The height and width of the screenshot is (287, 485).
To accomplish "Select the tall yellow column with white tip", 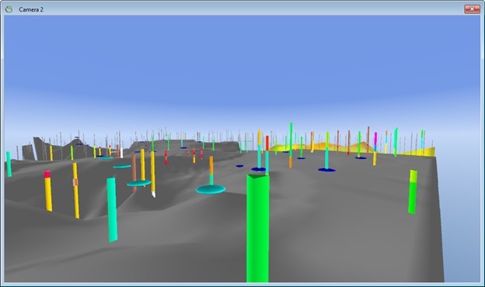I will [x=153, y=174].
